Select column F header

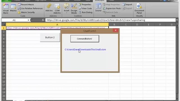(160, 24)
